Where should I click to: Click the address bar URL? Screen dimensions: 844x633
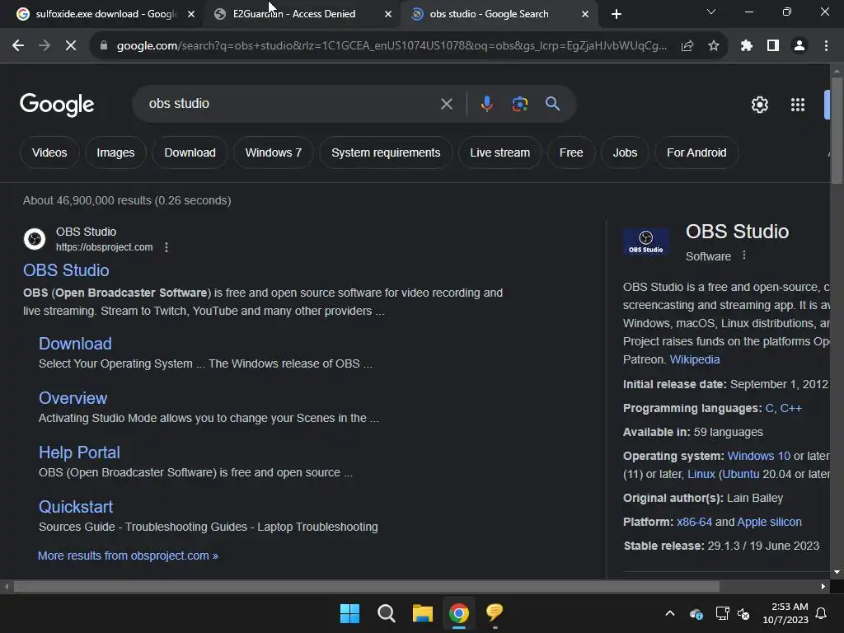[392, 46]
